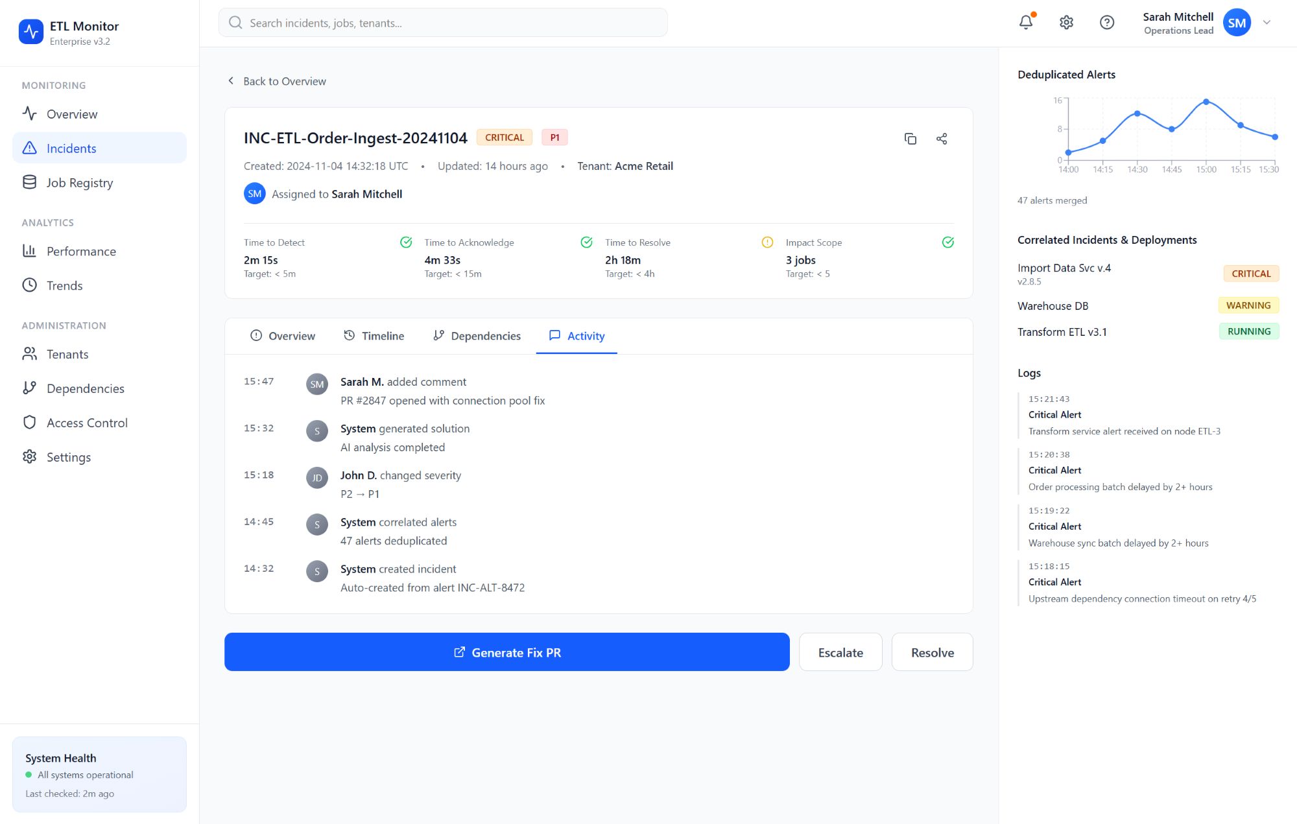This screenshot has height=824, width=1297.
Task: Click the magnifier search icon
Action: point(235,23)
